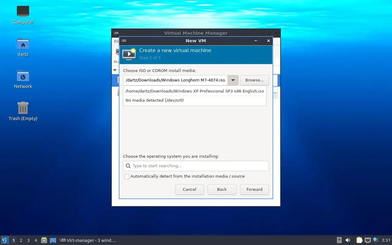Enable Automatically detect from installation media
Screen dimensions: 392x245
click(127, 176)
